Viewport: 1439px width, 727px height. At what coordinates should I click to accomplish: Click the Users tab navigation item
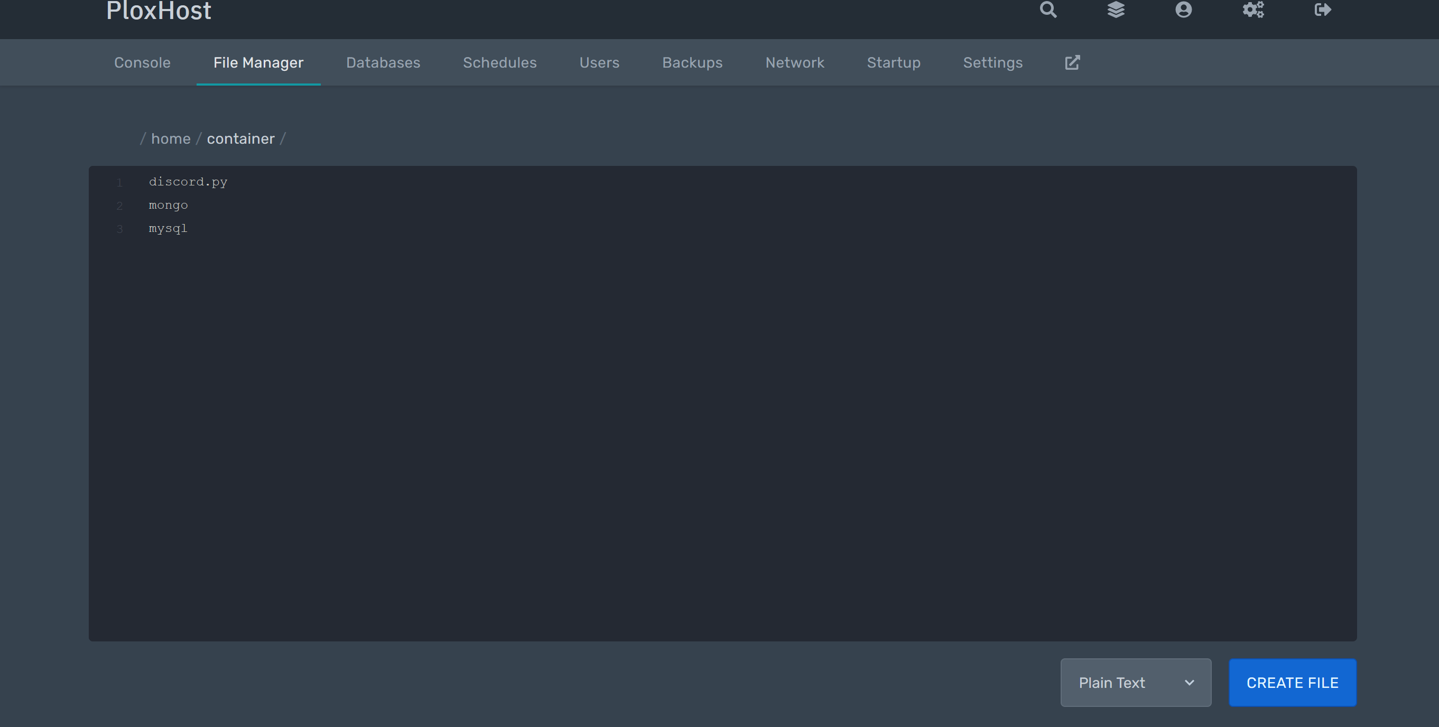599,62
